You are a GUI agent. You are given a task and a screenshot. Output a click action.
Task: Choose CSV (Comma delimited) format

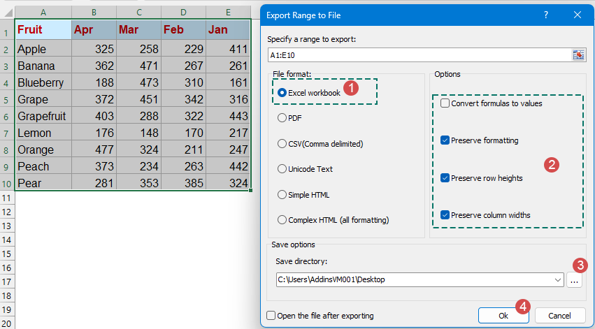282,144
